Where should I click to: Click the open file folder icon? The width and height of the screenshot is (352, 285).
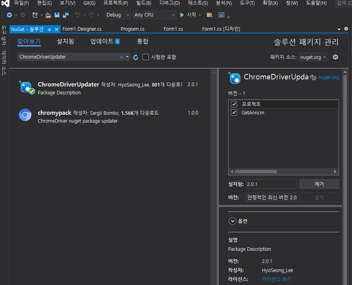click(48, 15)
